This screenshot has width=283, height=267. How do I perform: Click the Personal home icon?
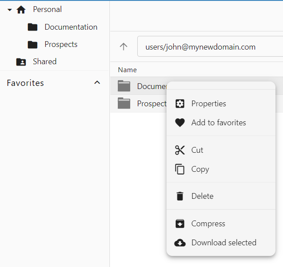21,9
